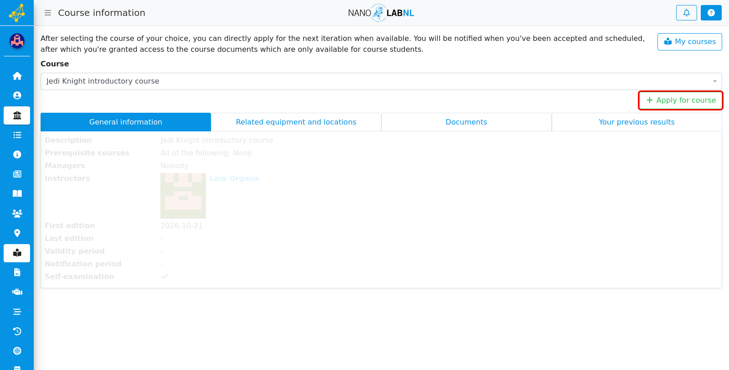Open the grid globe sidebar icon
The image size is (729, 370).
[x=17, y=351]
